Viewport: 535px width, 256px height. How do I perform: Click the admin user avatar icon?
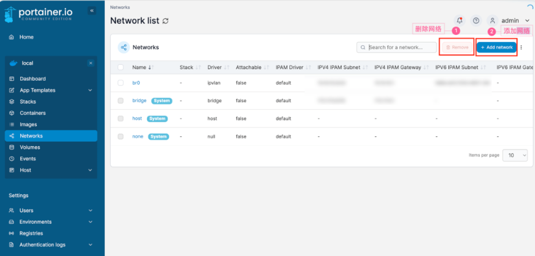pyautogui.click(x=492, y=21)
